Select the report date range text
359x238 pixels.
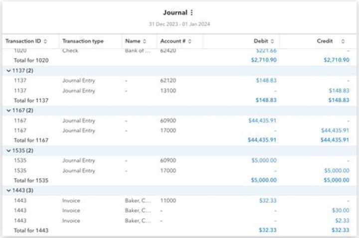(x=179, y=24)
